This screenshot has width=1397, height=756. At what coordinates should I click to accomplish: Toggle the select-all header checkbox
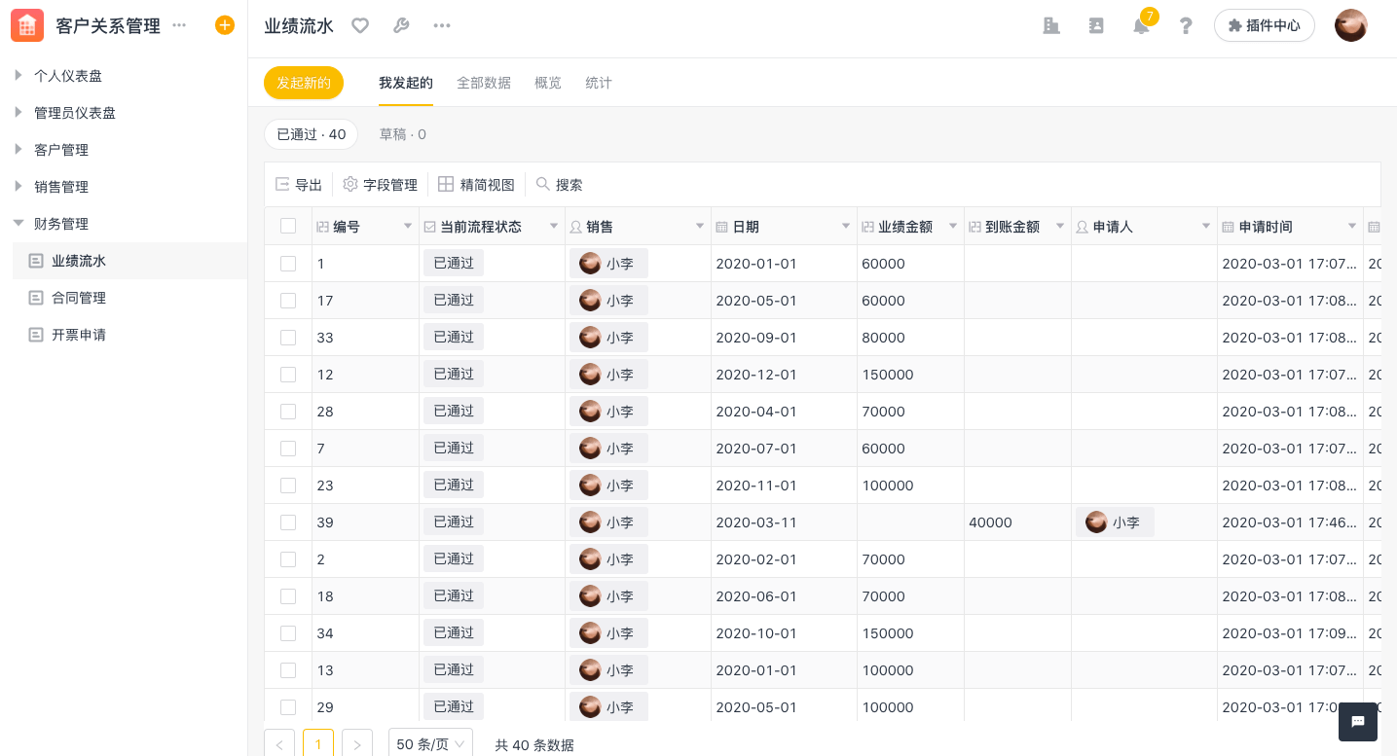tap(288, 227)
